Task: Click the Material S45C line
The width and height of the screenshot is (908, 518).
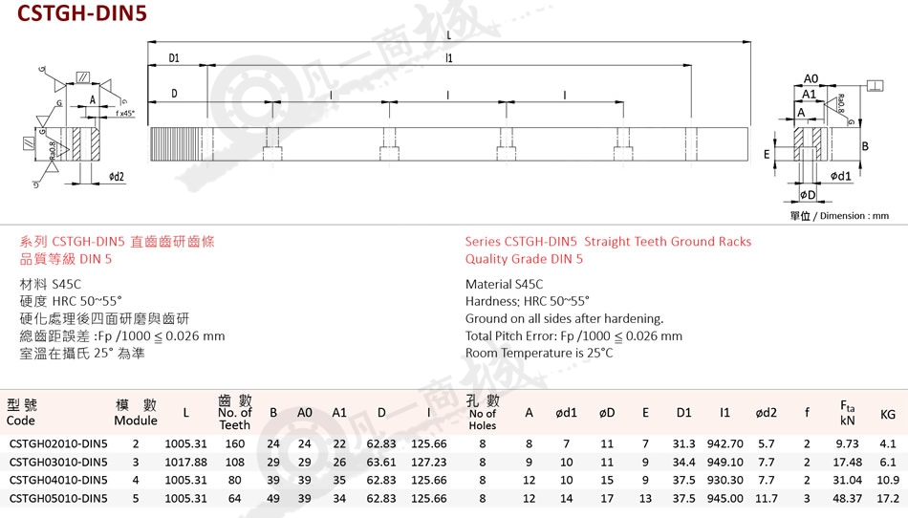Action: coord(504,284)
